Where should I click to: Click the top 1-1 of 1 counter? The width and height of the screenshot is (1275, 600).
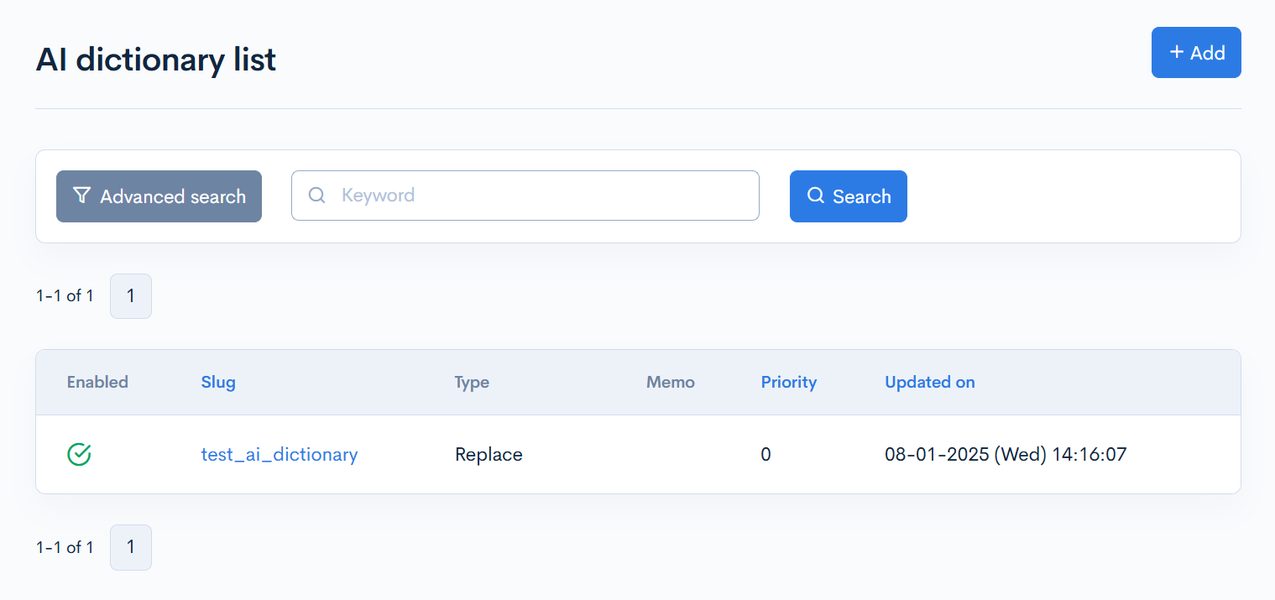coord(65,295)
